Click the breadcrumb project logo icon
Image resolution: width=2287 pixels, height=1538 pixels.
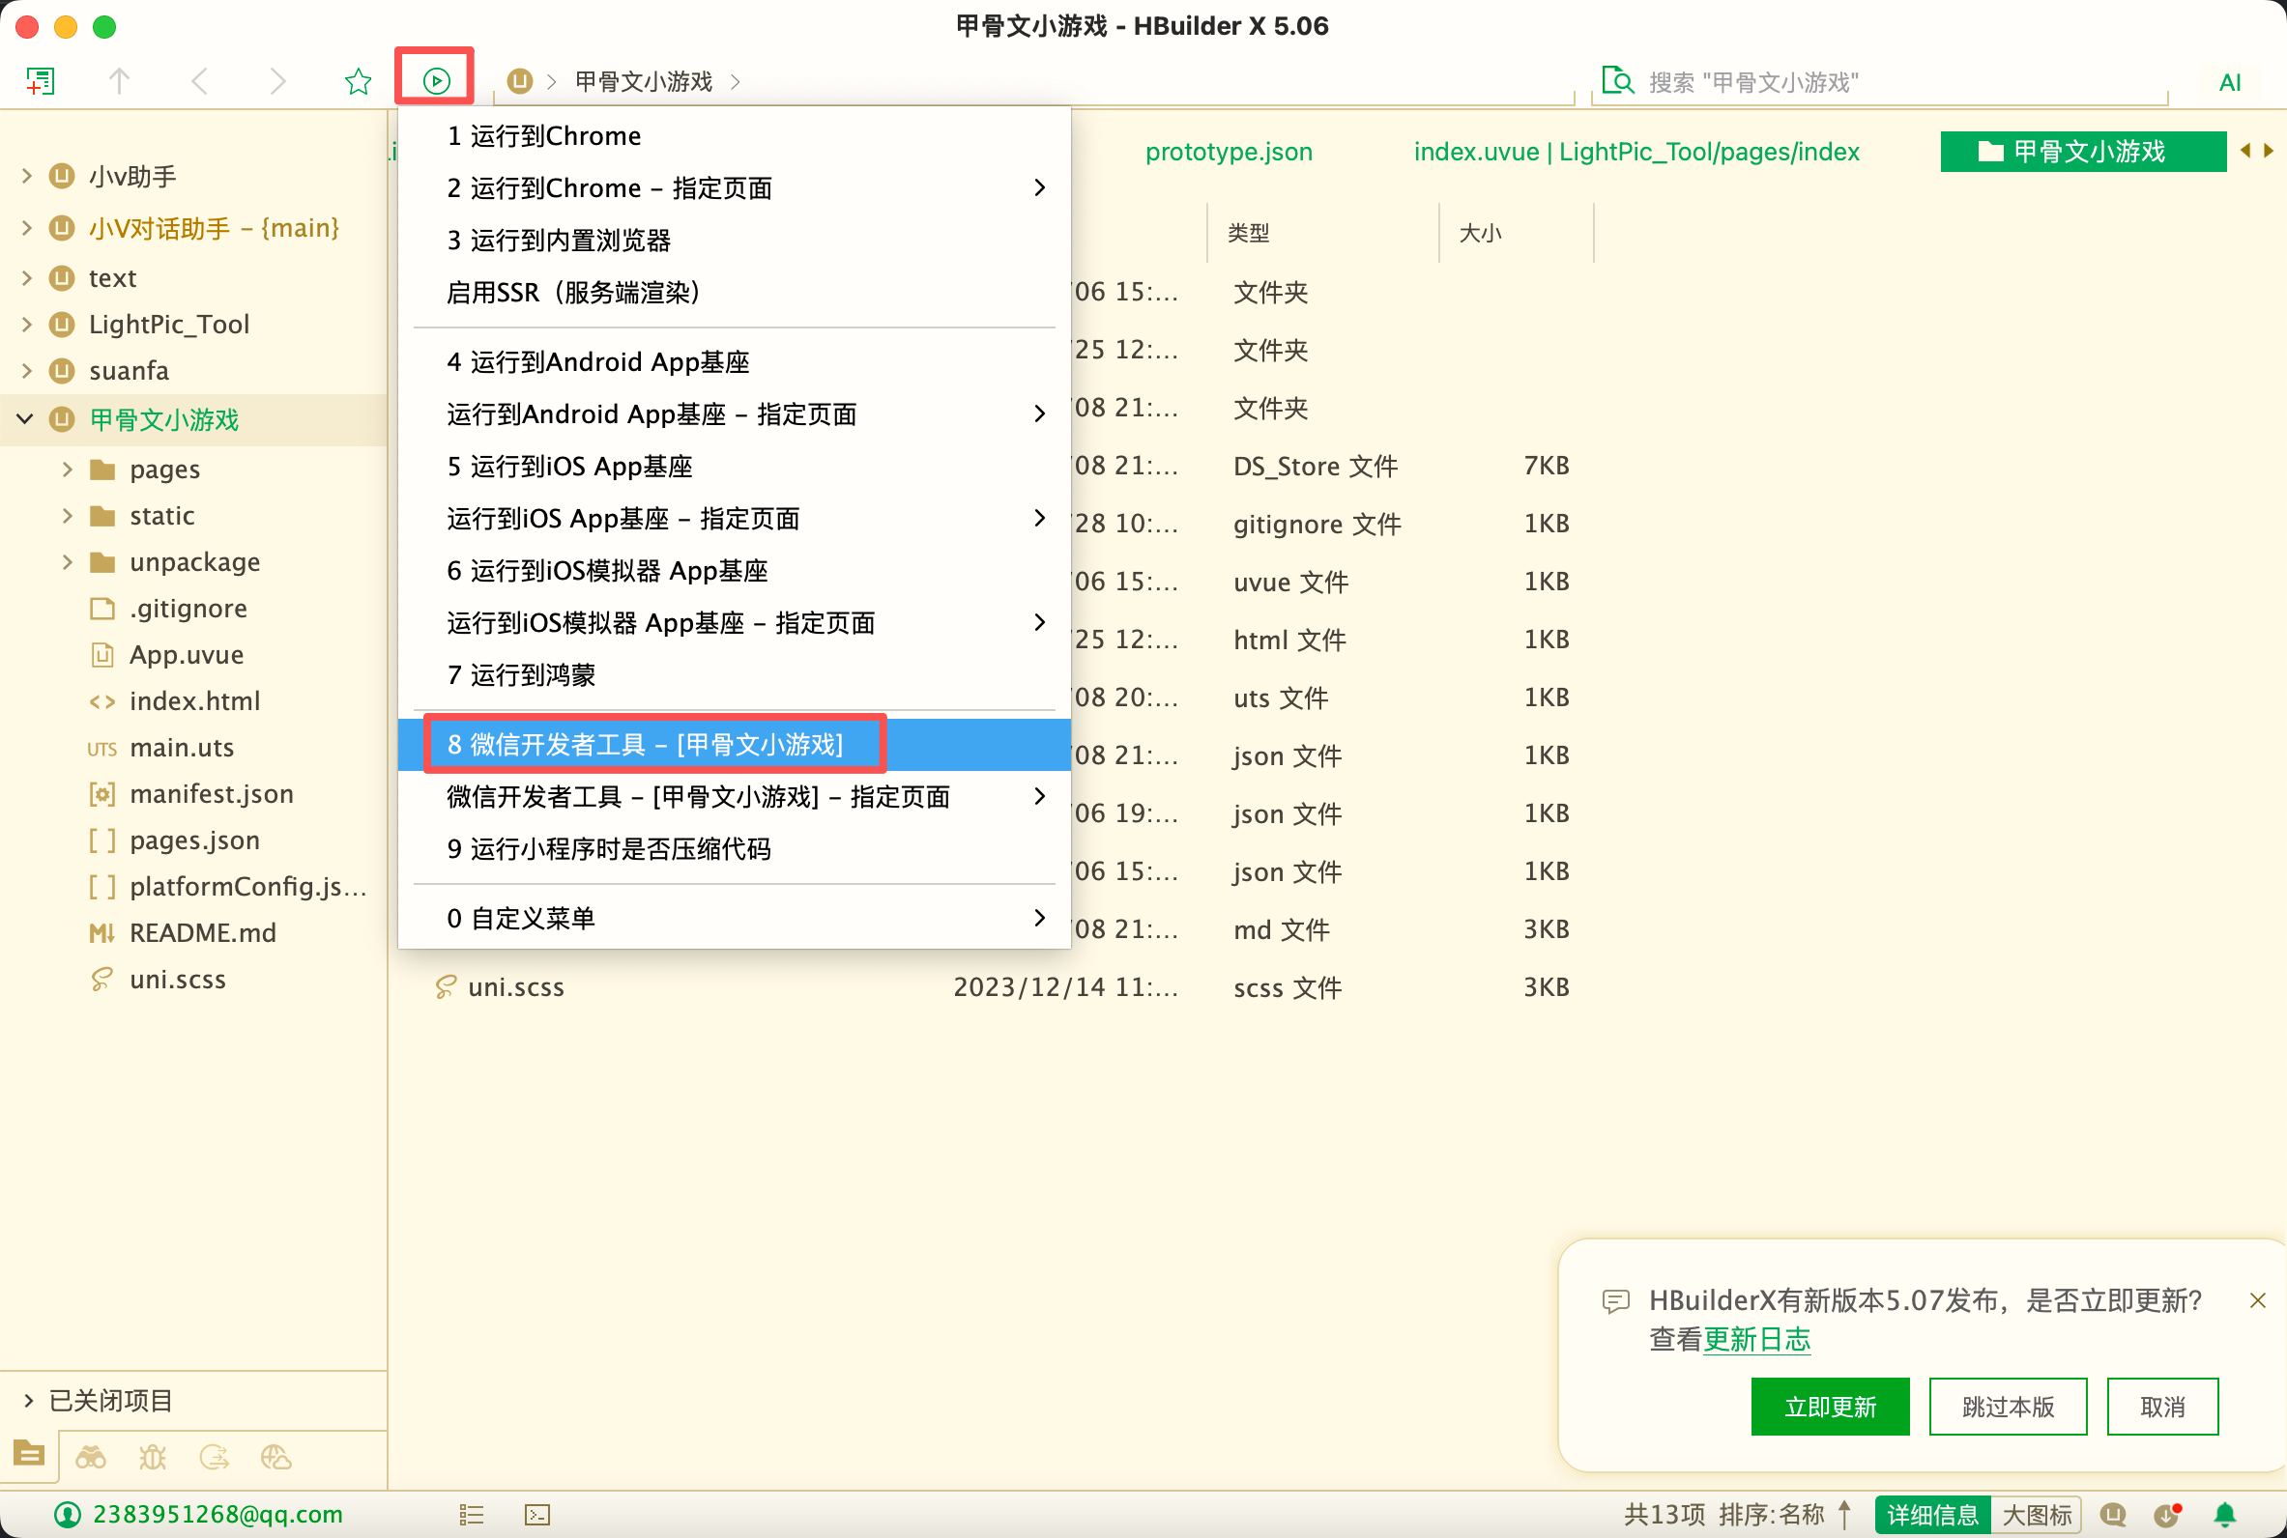520,80
